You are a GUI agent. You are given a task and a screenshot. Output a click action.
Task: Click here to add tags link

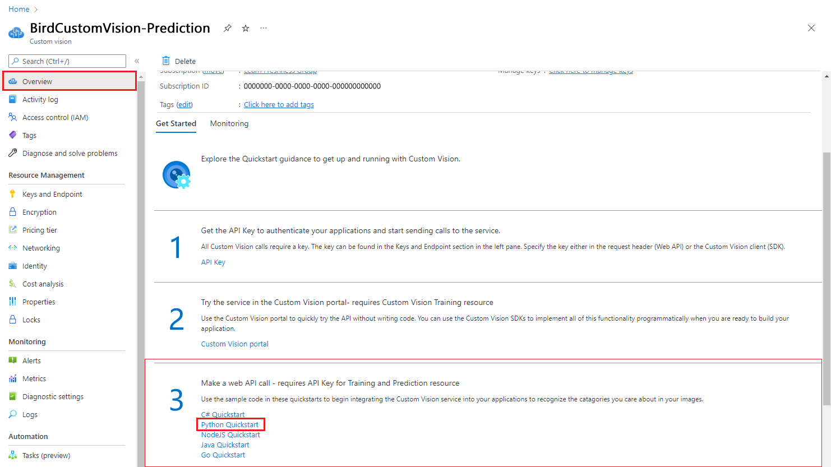[x=279, y=104]
